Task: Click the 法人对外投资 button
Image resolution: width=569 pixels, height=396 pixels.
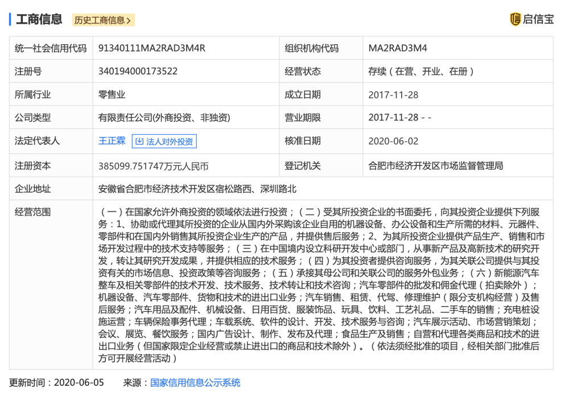Action: click(x=164, y=141)
